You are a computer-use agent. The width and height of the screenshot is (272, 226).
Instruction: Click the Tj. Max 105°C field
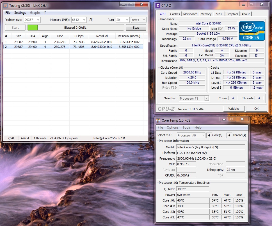(x=193, y=189)
